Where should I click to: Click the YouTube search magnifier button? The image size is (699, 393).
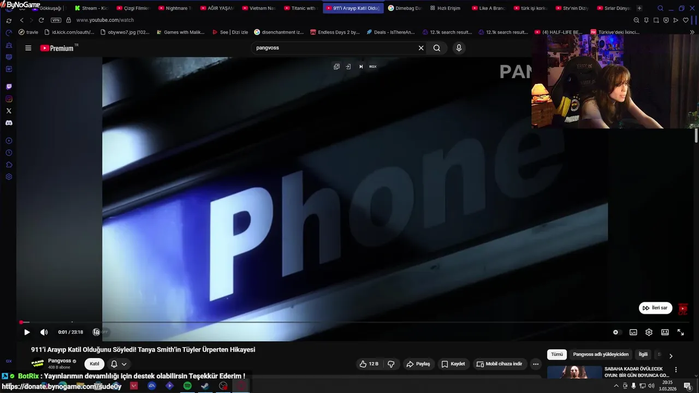coord(437,48)
